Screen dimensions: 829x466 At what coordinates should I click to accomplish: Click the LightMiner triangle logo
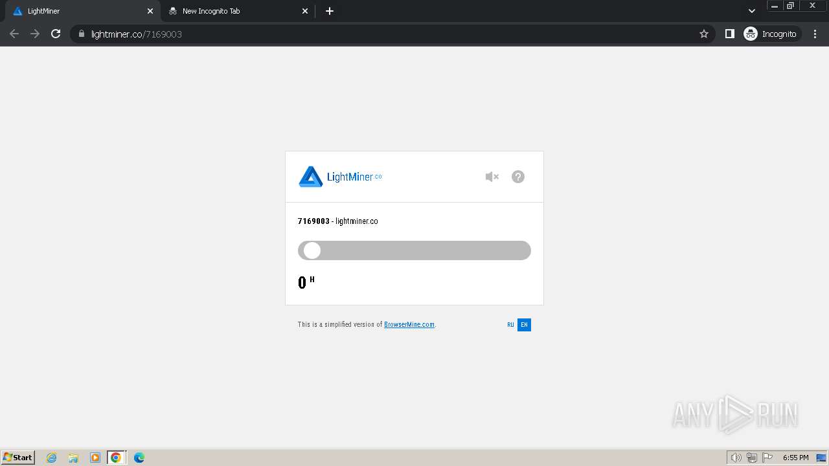pyautogui.click(x=311, y=177)
